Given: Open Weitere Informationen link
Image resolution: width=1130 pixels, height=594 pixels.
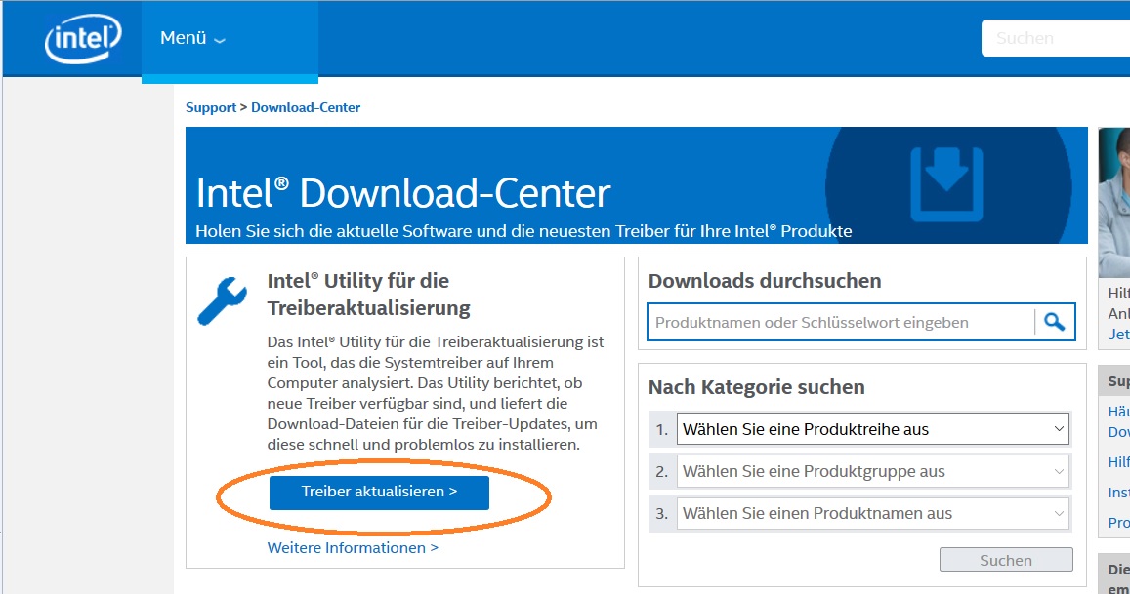Looking at the screenshot, I should [353, 548].
